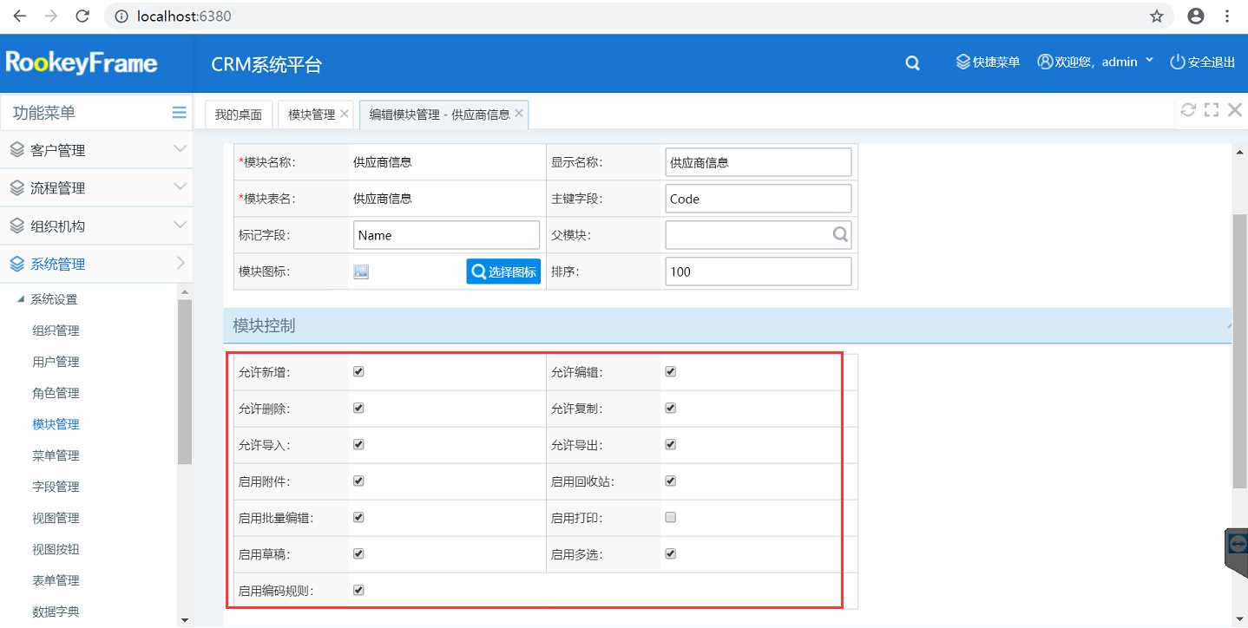Click the browser forward arrow
Screen dimensions: 1248x628
coord(51,16)
